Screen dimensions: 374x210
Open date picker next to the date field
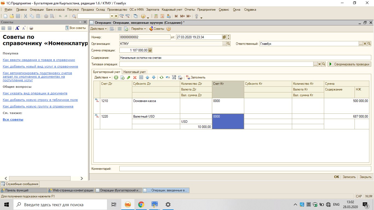click(224, 37)
